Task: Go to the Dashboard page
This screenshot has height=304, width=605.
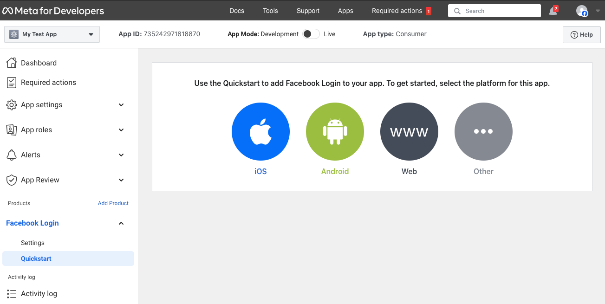Action: [x=39, y=63]
